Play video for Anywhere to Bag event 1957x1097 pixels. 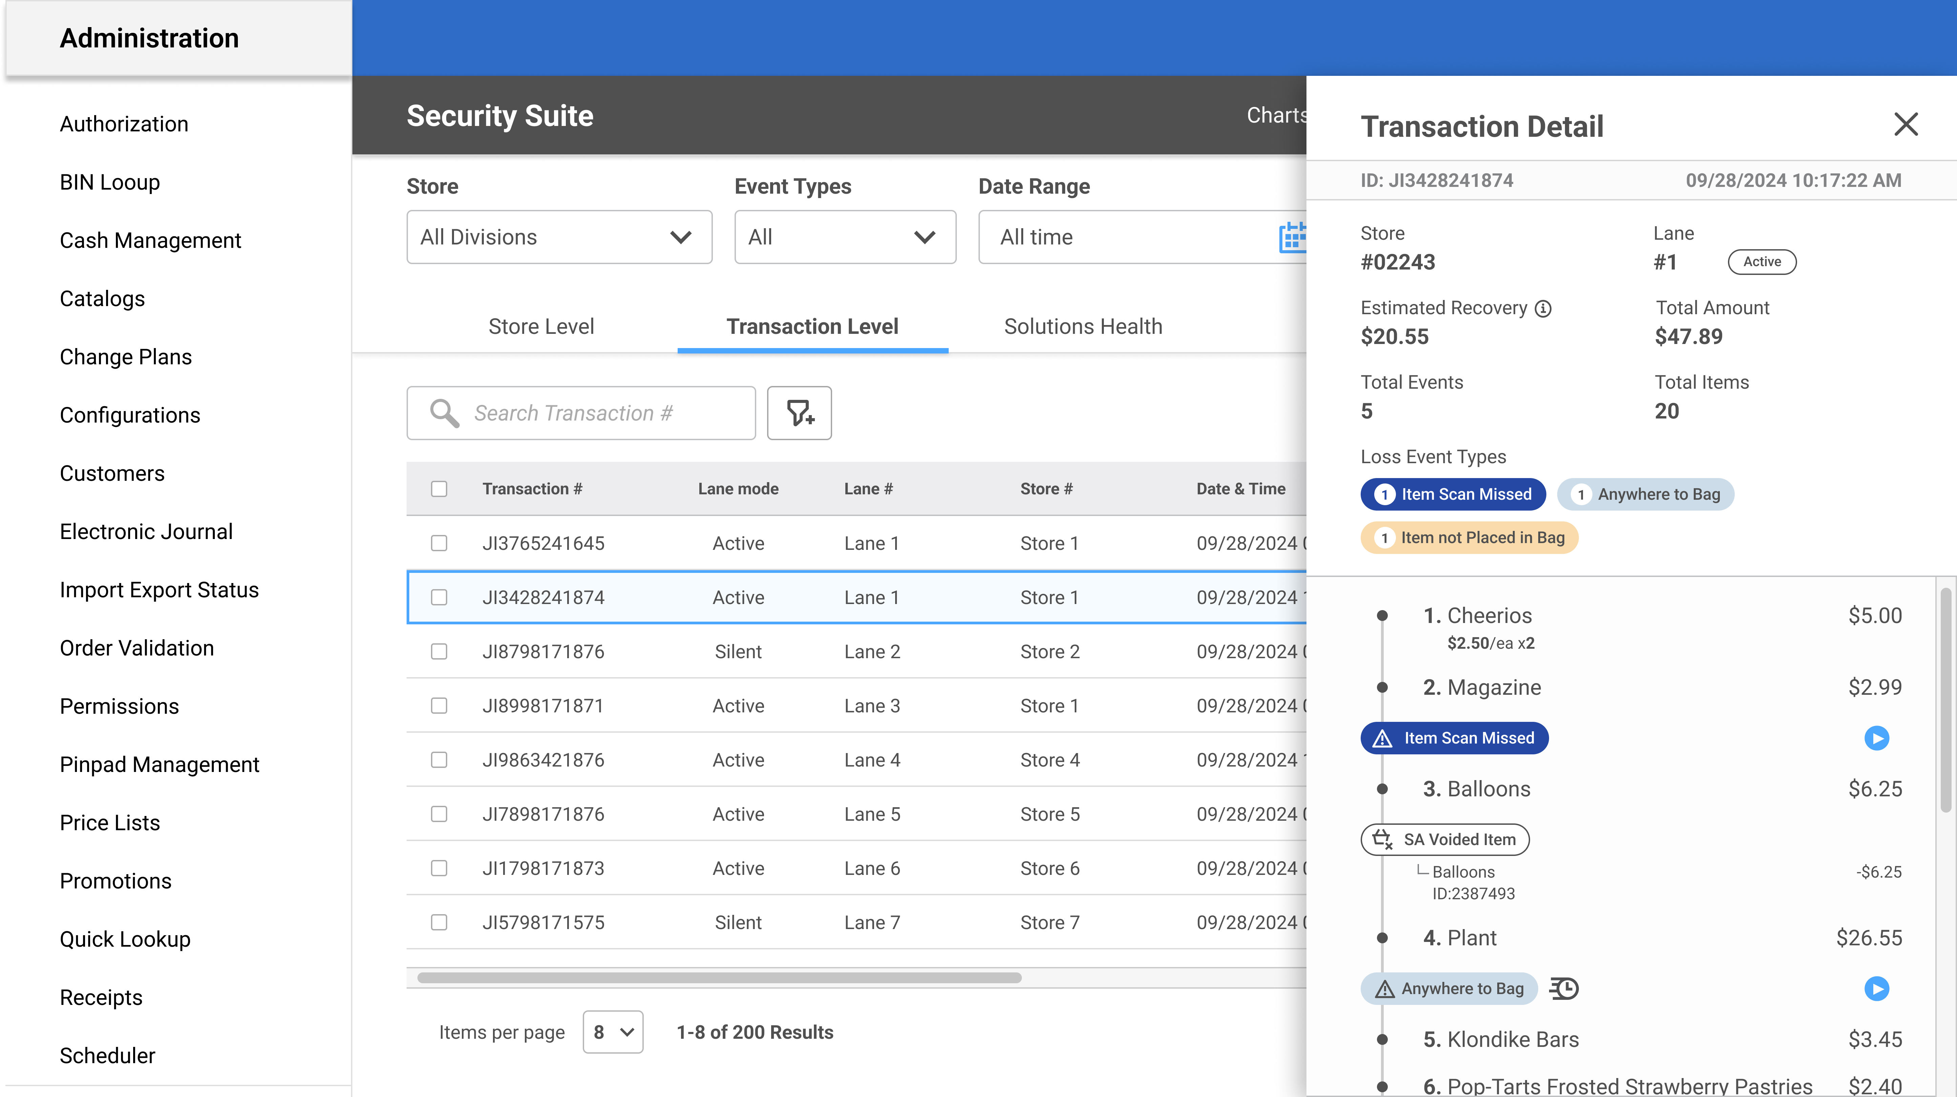click(1876, 988)
